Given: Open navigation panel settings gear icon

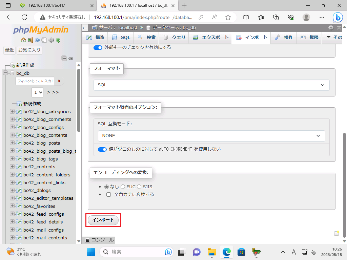Looking at the screenshot, I should tap(51, 40).
